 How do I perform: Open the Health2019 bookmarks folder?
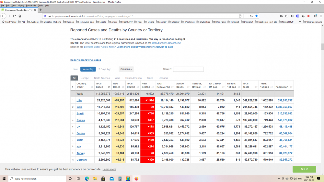pos(126,22)
